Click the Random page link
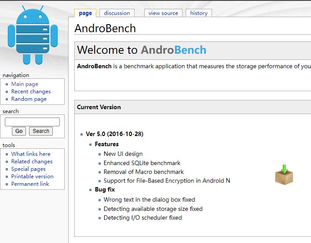Viewport: 311px width, 243px height. 29,99
